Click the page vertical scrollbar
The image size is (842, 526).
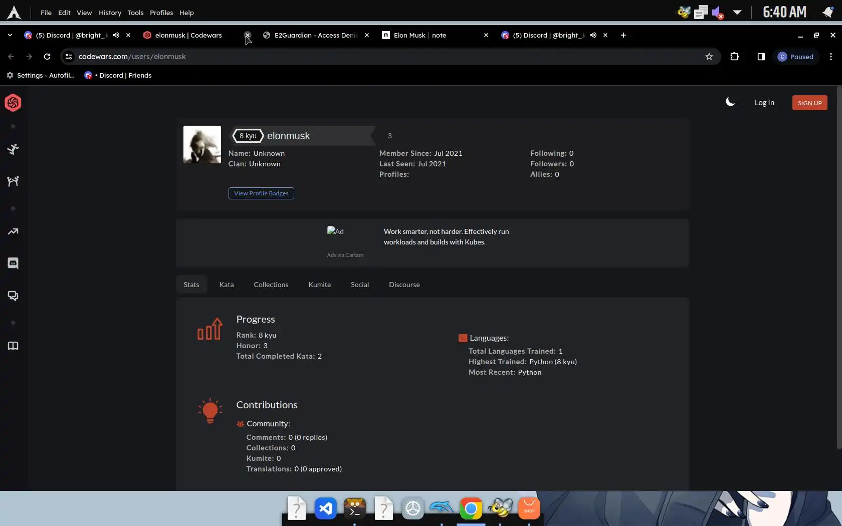click(x=839, y=269)
